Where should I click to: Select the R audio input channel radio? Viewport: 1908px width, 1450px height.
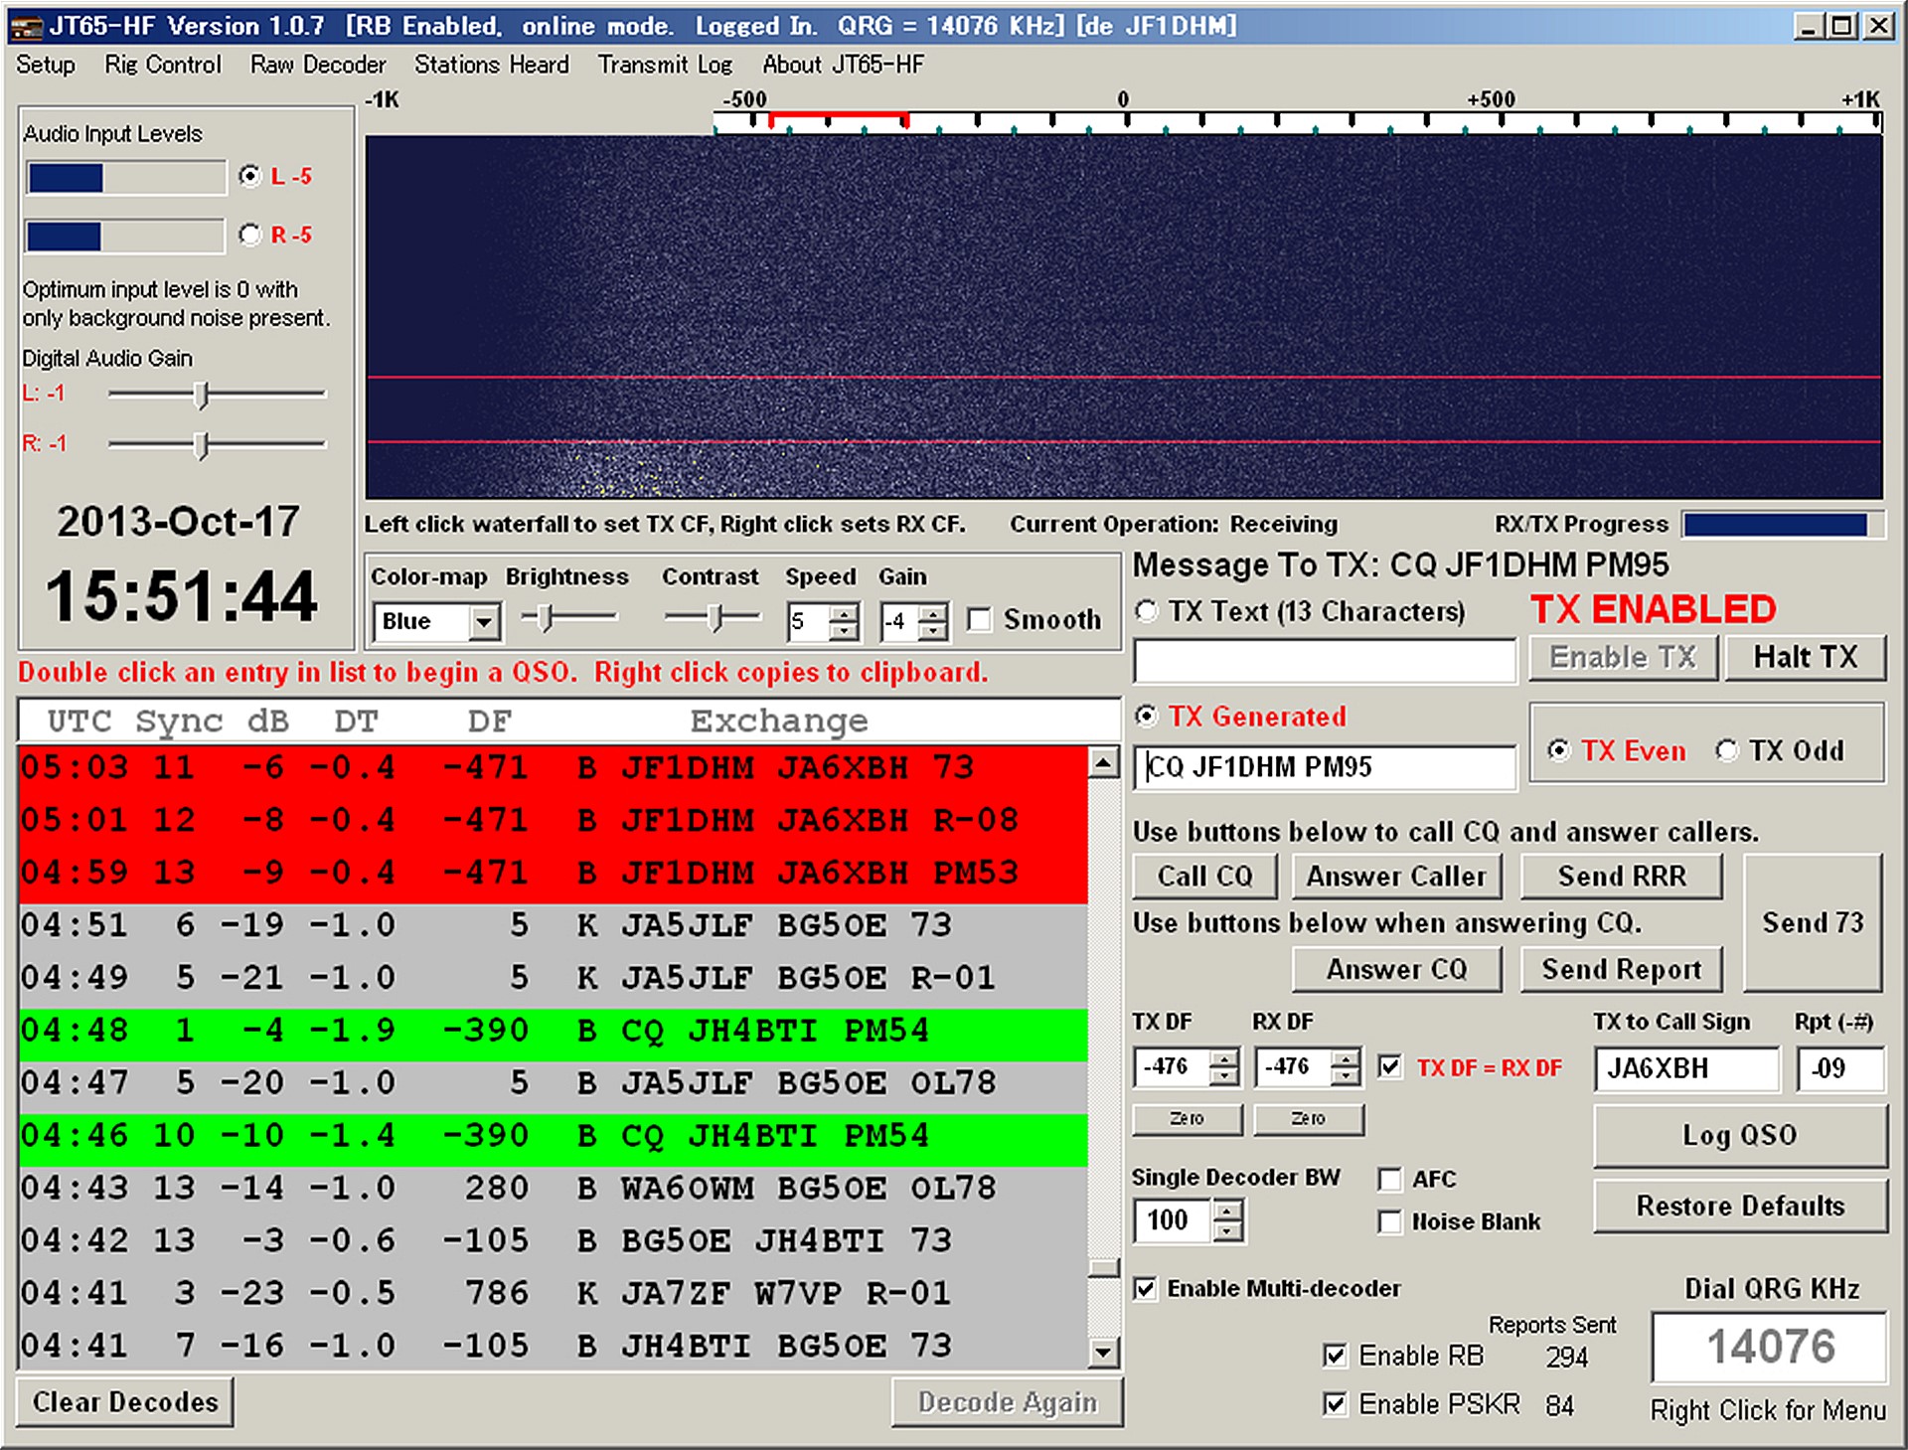point(250,235)
